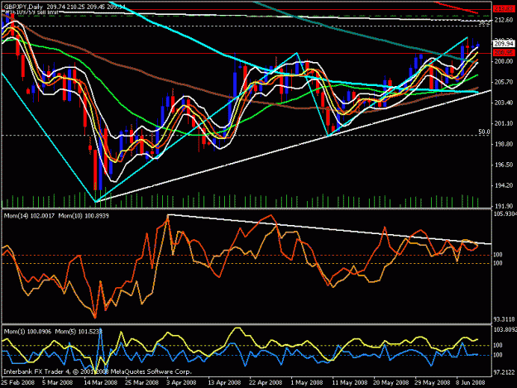Click the 3 Apr 2008 date label
Image resolution: width=517 pixels, height=388 pixels.
pyautogui.click(x=182, y=383)
